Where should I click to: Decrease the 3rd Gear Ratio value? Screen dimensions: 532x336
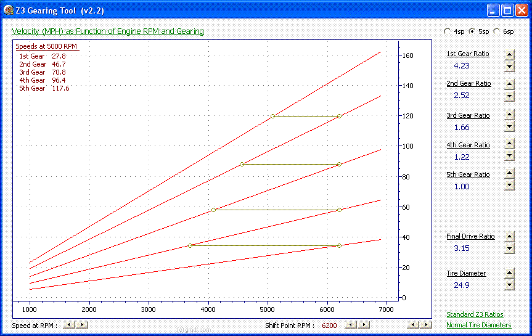(509, 127)
